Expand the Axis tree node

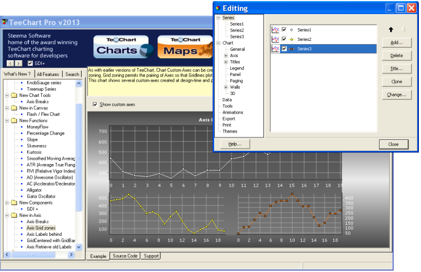pos(226,56)
